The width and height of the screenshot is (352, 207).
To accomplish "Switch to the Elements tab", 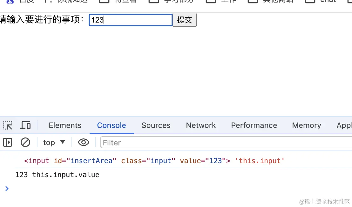I will coord(65,125).
